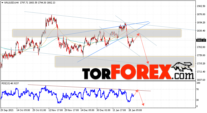Select the RSI(13) 48.9137 indicator label
Viewport: 207px width, 113px height.
pyautogui.click(x=10, y=83)
